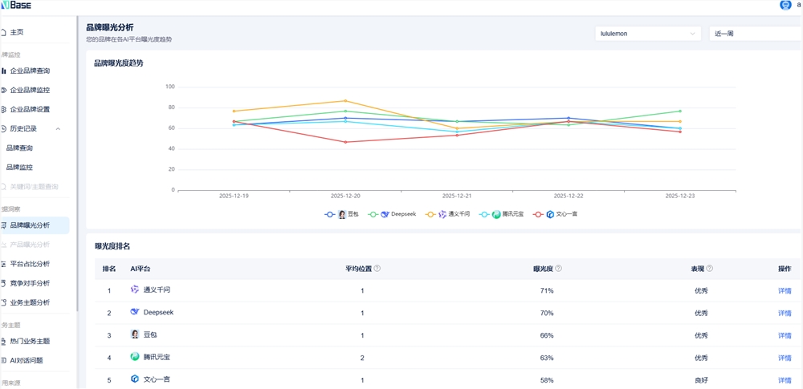Hide the 文心一言 line via legend

(x=555, y=215)
